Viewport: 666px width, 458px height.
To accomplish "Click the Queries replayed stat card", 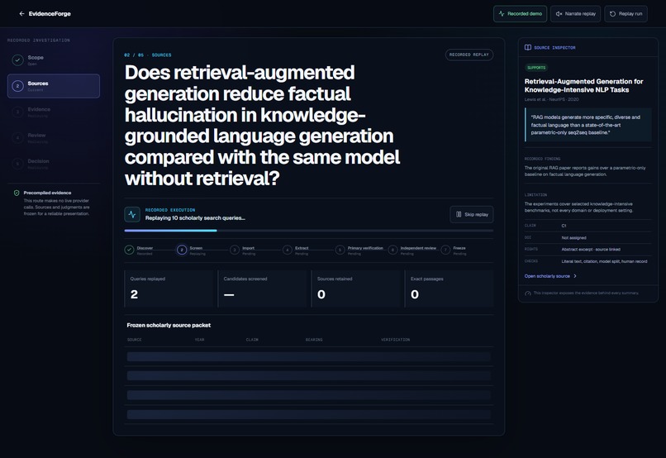I will (169, 289).
